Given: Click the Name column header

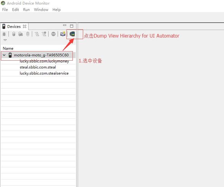Looking at the screenshot, I should click(x=8, y=49).
